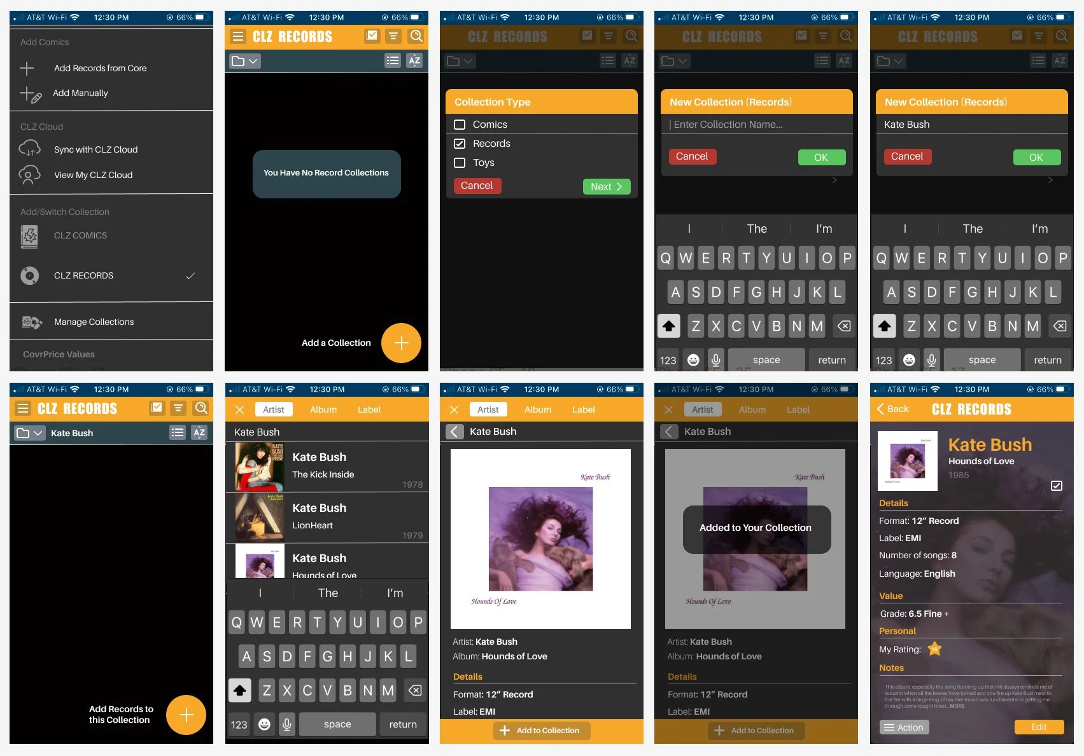
Task: Choose Add Records from Core in sidebar menu
Action: tap(101, 68)
